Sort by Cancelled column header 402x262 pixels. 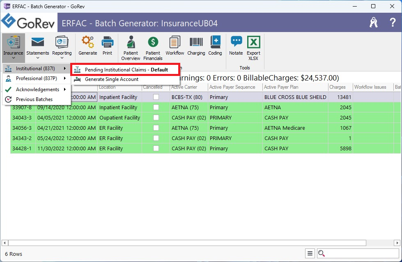(155, 87)
